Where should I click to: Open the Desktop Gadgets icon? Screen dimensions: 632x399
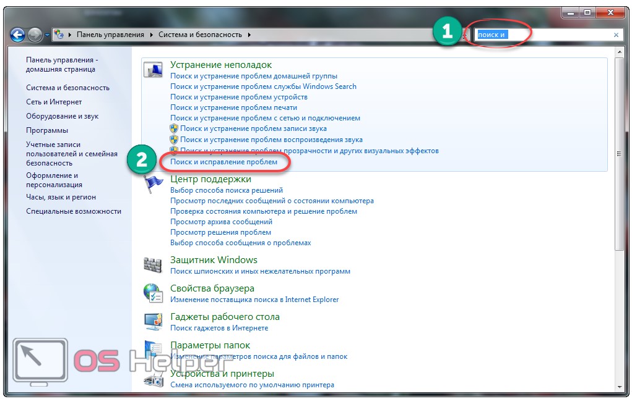(153, 321)
